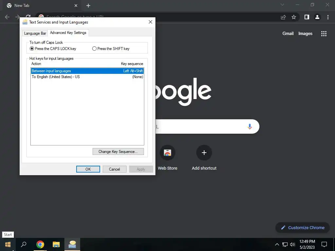Close the Text Services and Input Languages dialog

click(x=150, y=22)
